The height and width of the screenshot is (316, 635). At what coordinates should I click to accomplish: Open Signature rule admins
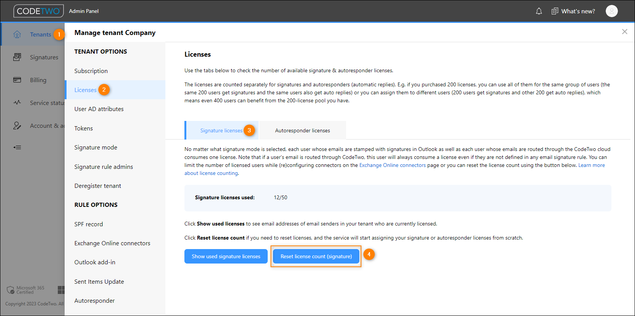pyautogui.click(x=103, y=167)
